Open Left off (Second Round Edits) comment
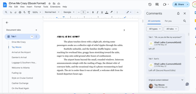The width and height of the screenshot is (196, 94). pyautogui.click(x=166, y=65)
